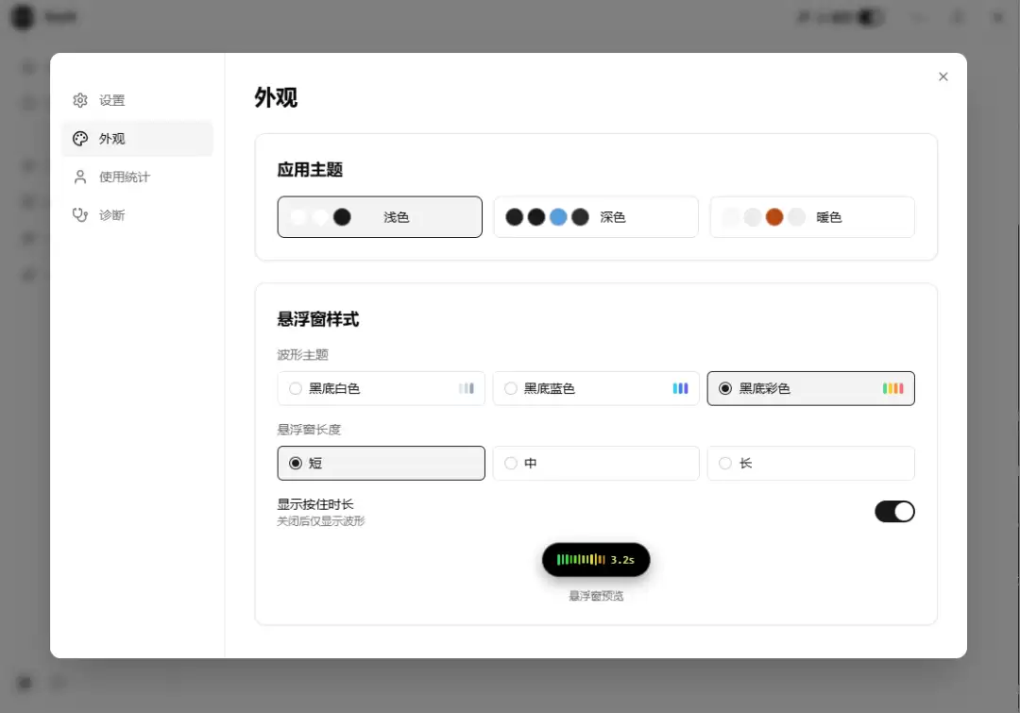
Task: Select the 中 floating window length option
Action: coord(596,463)
